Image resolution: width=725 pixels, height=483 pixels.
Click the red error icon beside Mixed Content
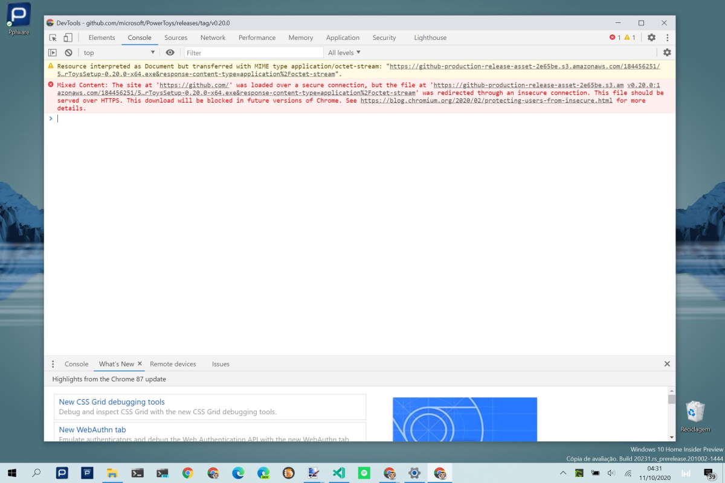click(51, 85)
